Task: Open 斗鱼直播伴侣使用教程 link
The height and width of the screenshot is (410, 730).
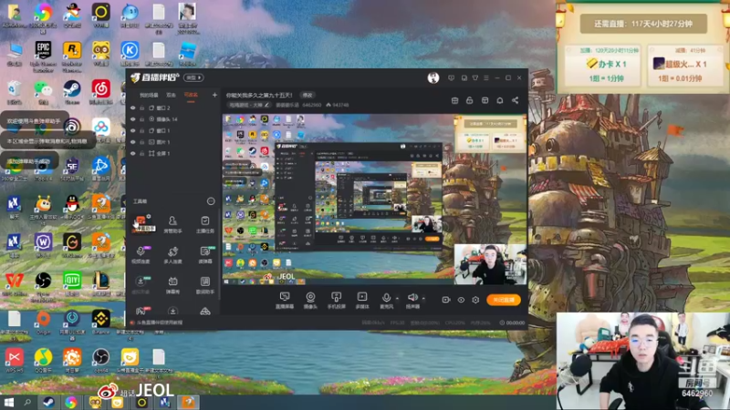Action: (x=160, y=323)
